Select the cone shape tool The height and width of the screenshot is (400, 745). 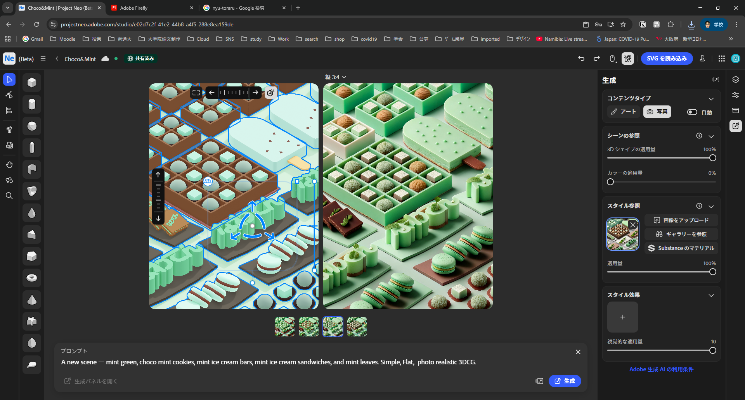32,300
